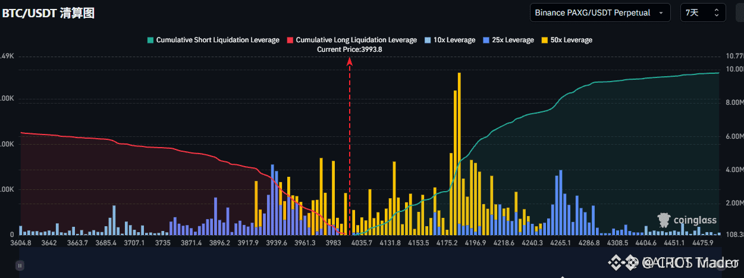
Task: Click the x-axis label 3685.4
Action: point(105,243)
